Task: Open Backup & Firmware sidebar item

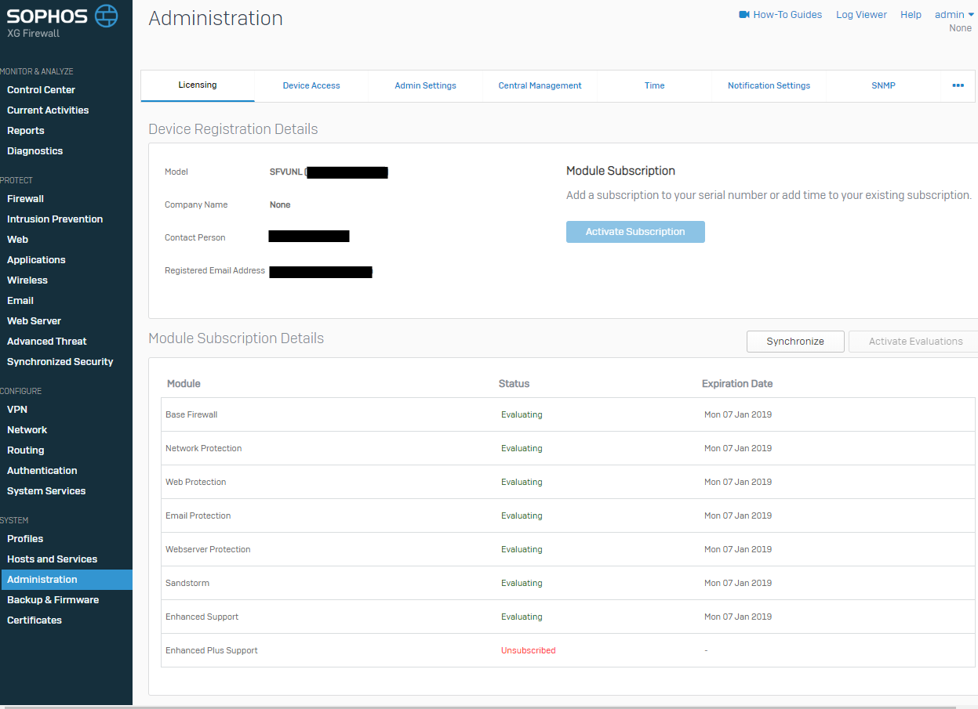Action: pyautogui.click(x=53, y=600)
